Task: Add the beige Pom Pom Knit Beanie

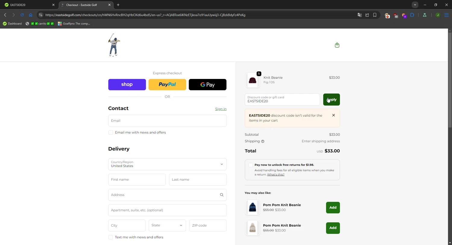Action: click(333, 228)
